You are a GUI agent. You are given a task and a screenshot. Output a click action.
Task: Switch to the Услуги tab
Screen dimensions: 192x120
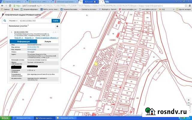coord(47,41)
